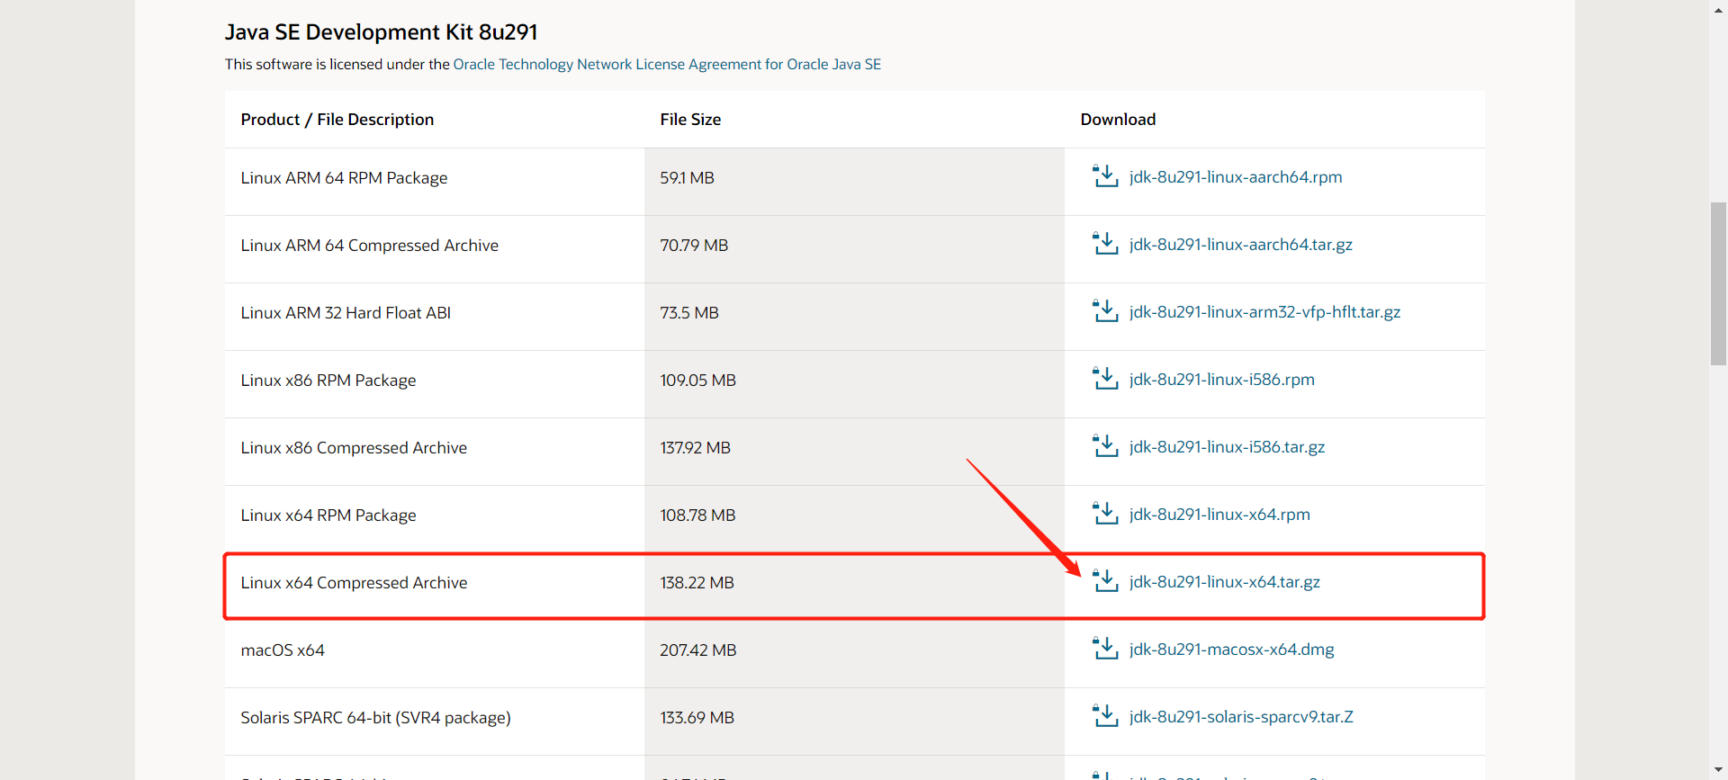Click the 'Download' column header
Viewport: 1728px width, 780px height.
click(1118, 120)
